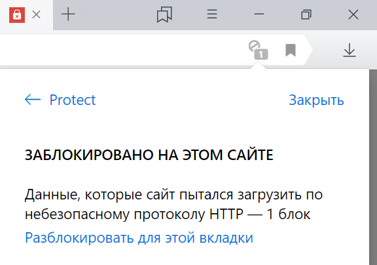Click Закрыть to close the popup
Image resolution: width=377 pixels, height=265 pixels.
[x=316, y=100]
